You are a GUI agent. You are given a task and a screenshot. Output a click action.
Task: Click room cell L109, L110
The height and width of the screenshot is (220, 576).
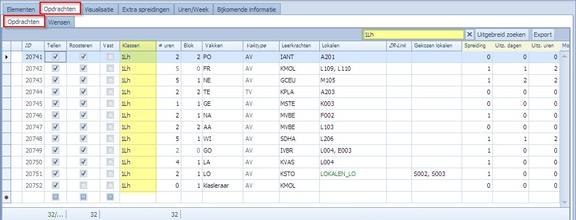point(353,69)
